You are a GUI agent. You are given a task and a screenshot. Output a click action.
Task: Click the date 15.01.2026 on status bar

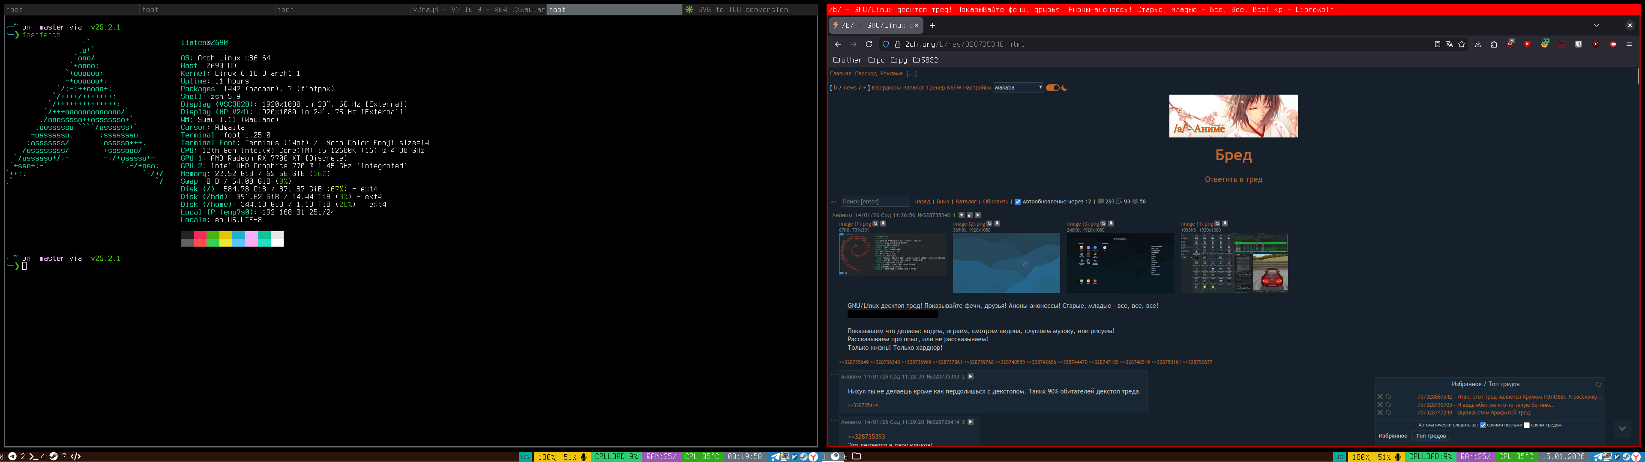click(x=1563, y=457)
